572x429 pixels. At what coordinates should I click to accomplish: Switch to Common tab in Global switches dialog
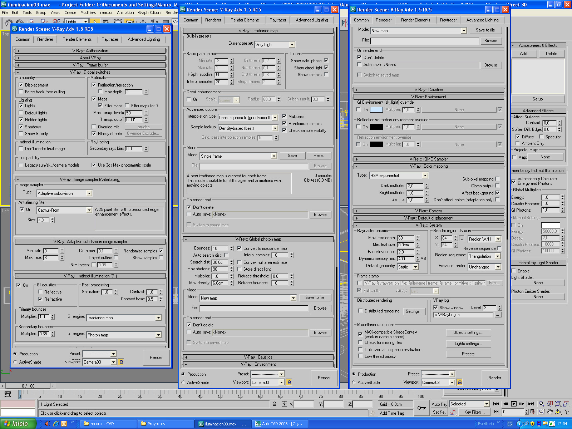click(x=23, y=39)
